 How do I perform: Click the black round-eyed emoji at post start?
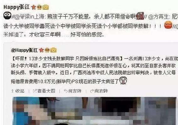(7, 16)
